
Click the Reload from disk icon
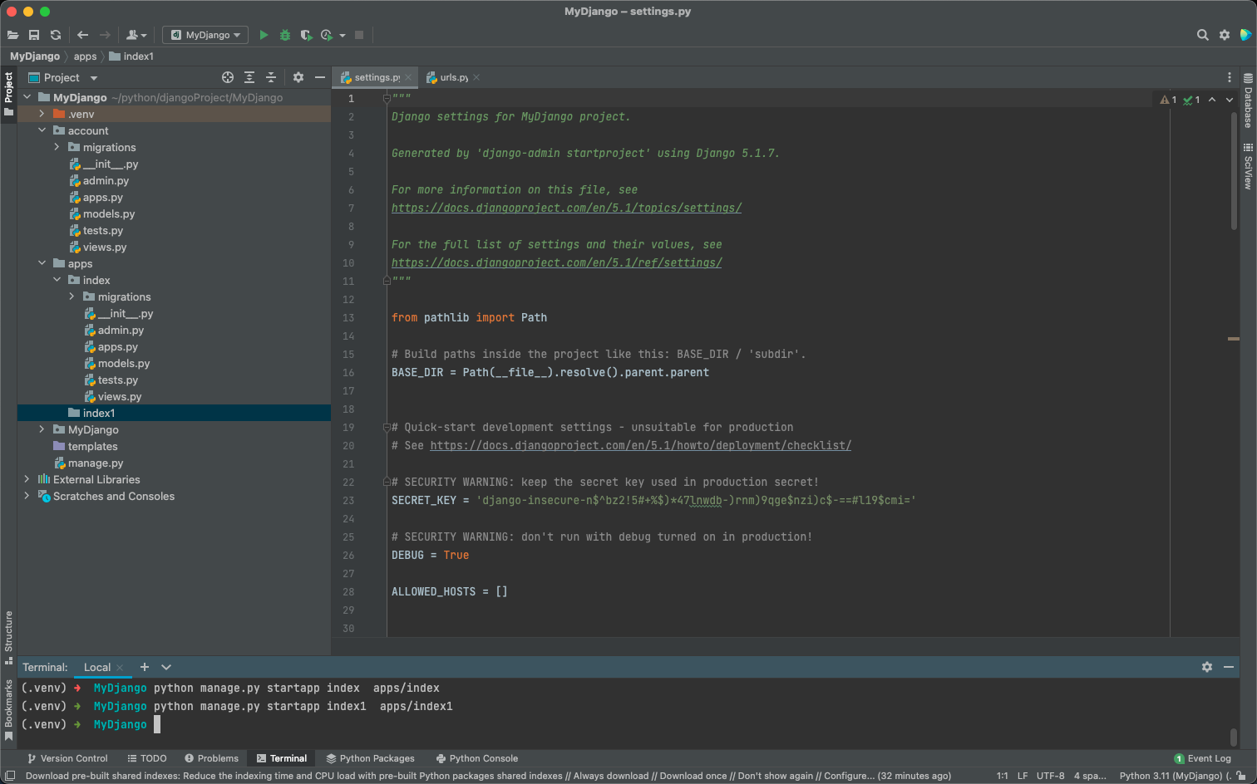(56, 35)
